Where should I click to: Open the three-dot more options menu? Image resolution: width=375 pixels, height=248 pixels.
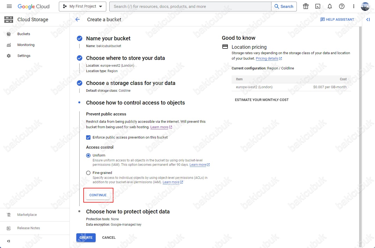pos(354,6)
